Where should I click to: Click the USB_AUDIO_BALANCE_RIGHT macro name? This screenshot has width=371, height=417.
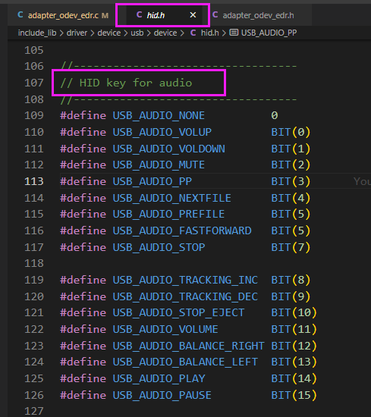[x=188, y=346]
